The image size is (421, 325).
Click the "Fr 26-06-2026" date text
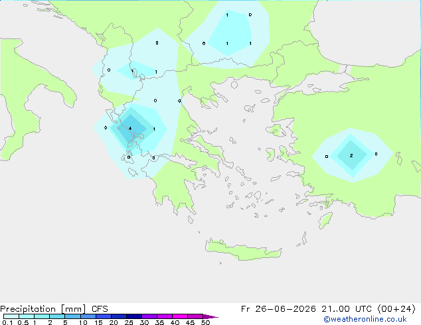coord(278,309)
